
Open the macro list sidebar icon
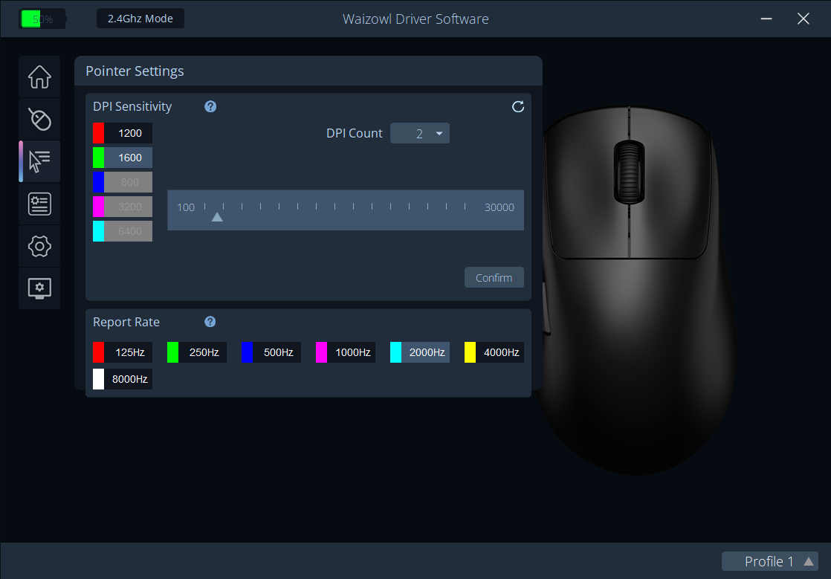coord(39,204)
